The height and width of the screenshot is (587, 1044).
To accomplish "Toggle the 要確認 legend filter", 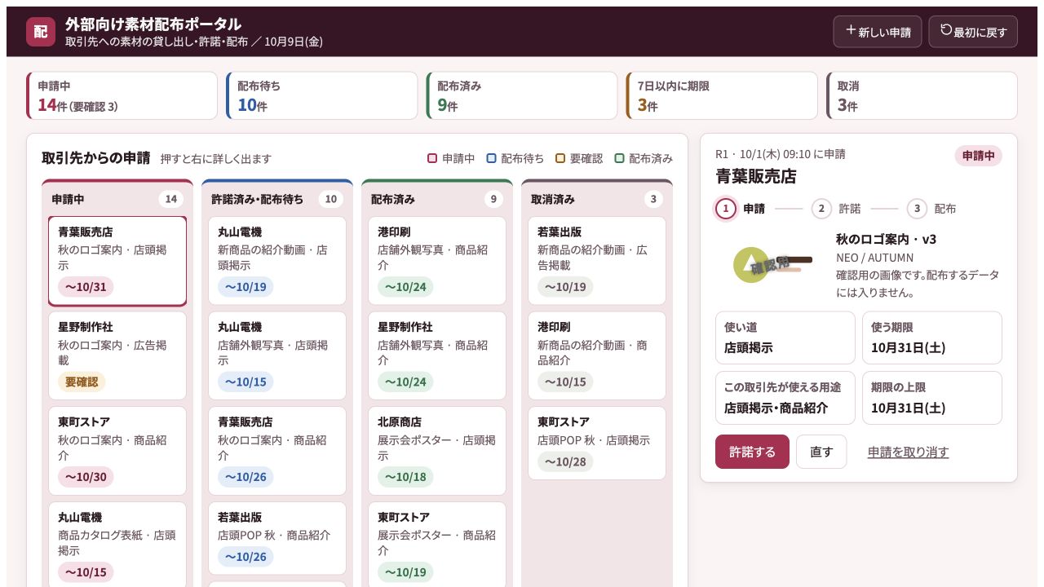I will 579,158.
